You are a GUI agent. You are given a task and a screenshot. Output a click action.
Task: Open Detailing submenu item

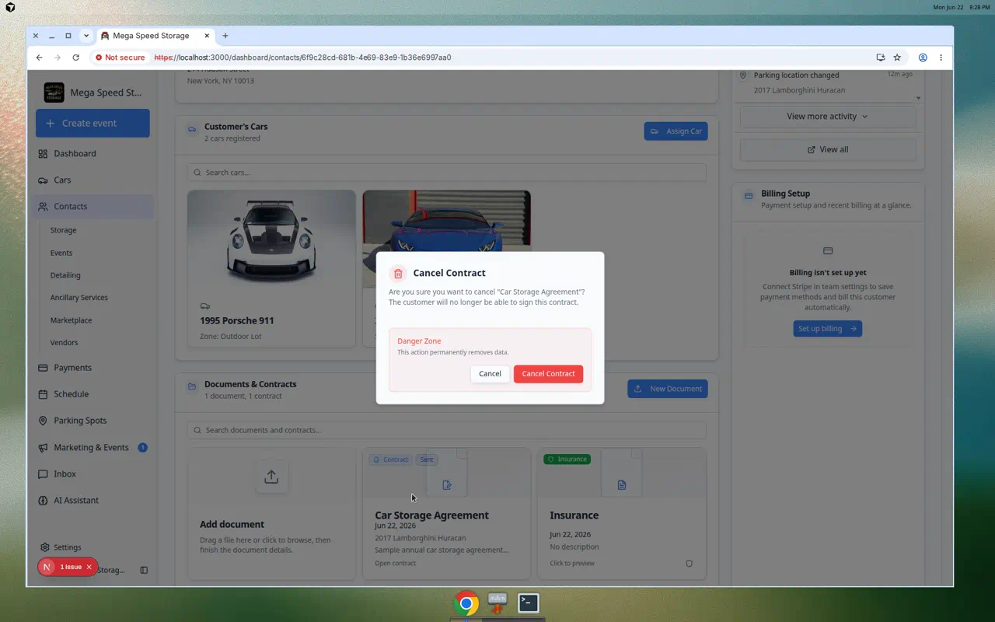(x=65, y=275)
